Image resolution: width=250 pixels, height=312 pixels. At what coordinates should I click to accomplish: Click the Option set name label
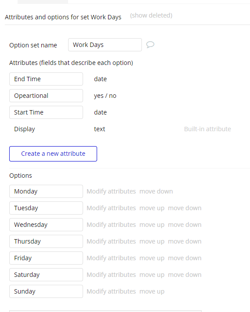(x=33, y=45)
